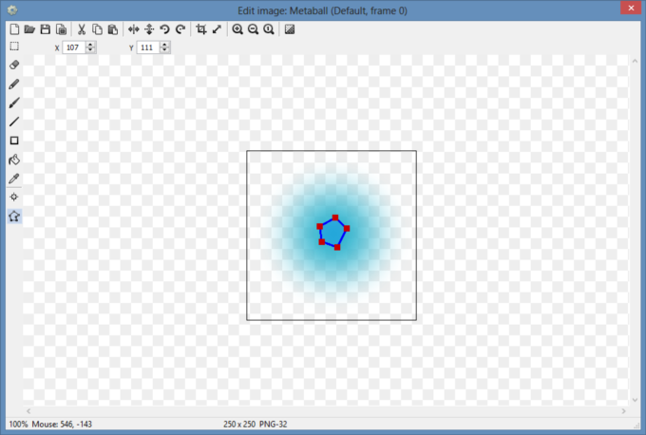Select the Pencil tool

click(x=14, y=84)
